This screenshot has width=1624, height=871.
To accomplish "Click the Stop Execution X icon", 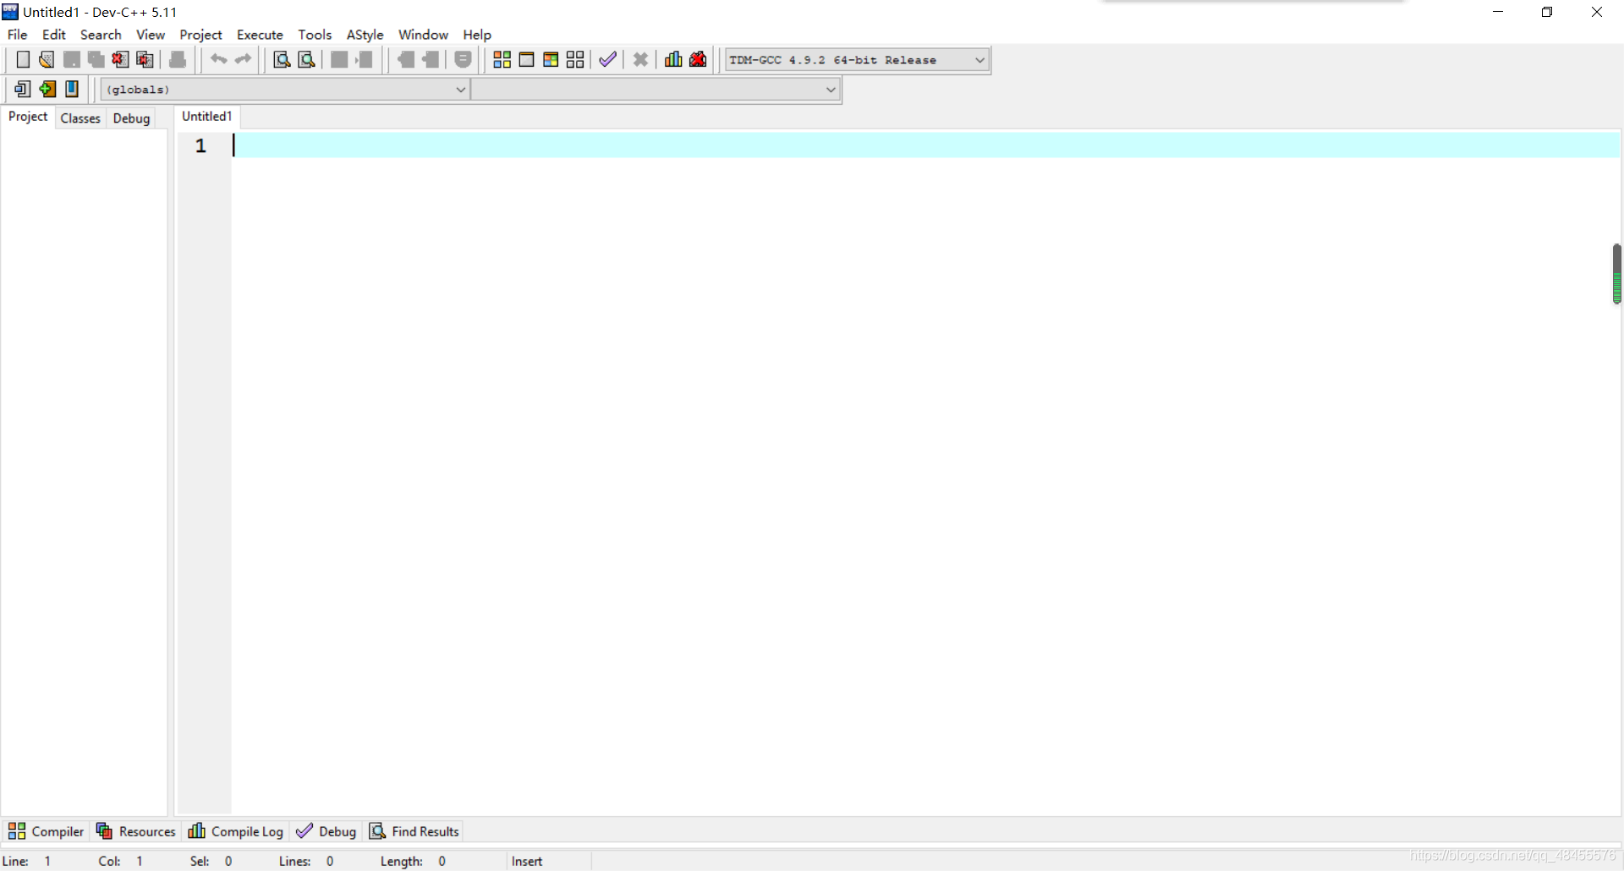I will pos(640,59).
